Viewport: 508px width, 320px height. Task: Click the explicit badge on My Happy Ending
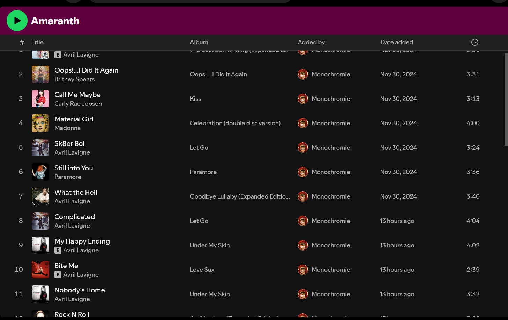(x=58, y=250)
